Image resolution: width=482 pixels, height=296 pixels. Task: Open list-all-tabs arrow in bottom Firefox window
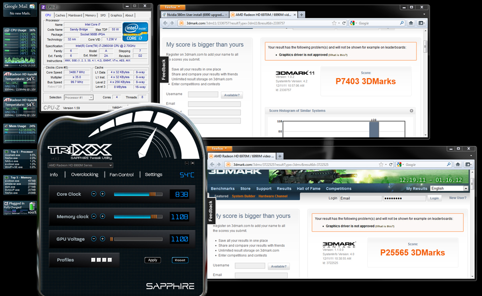pyautogui.click(x=471, y=156)
